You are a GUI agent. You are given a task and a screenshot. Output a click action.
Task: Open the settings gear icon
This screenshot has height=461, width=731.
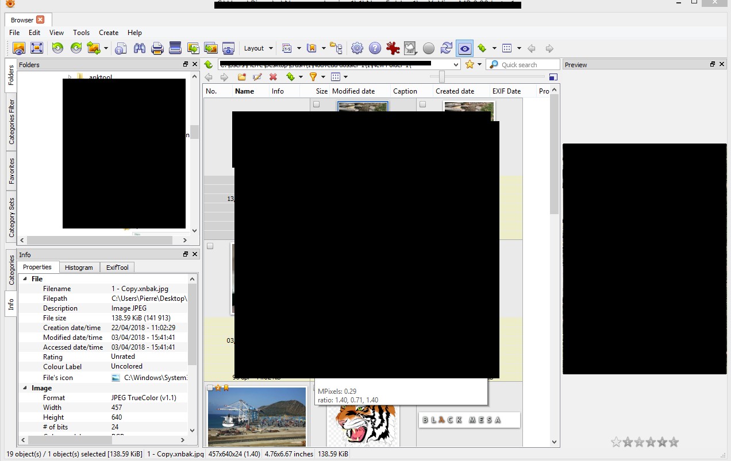pyautogui.click(x=357, y=48)
